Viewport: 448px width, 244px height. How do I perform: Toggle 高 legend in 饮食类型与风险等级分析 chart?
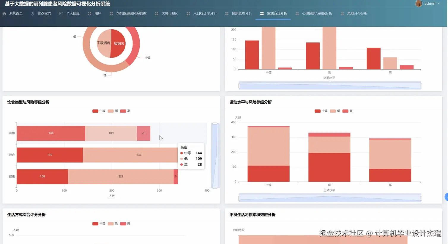pos(125,111)
